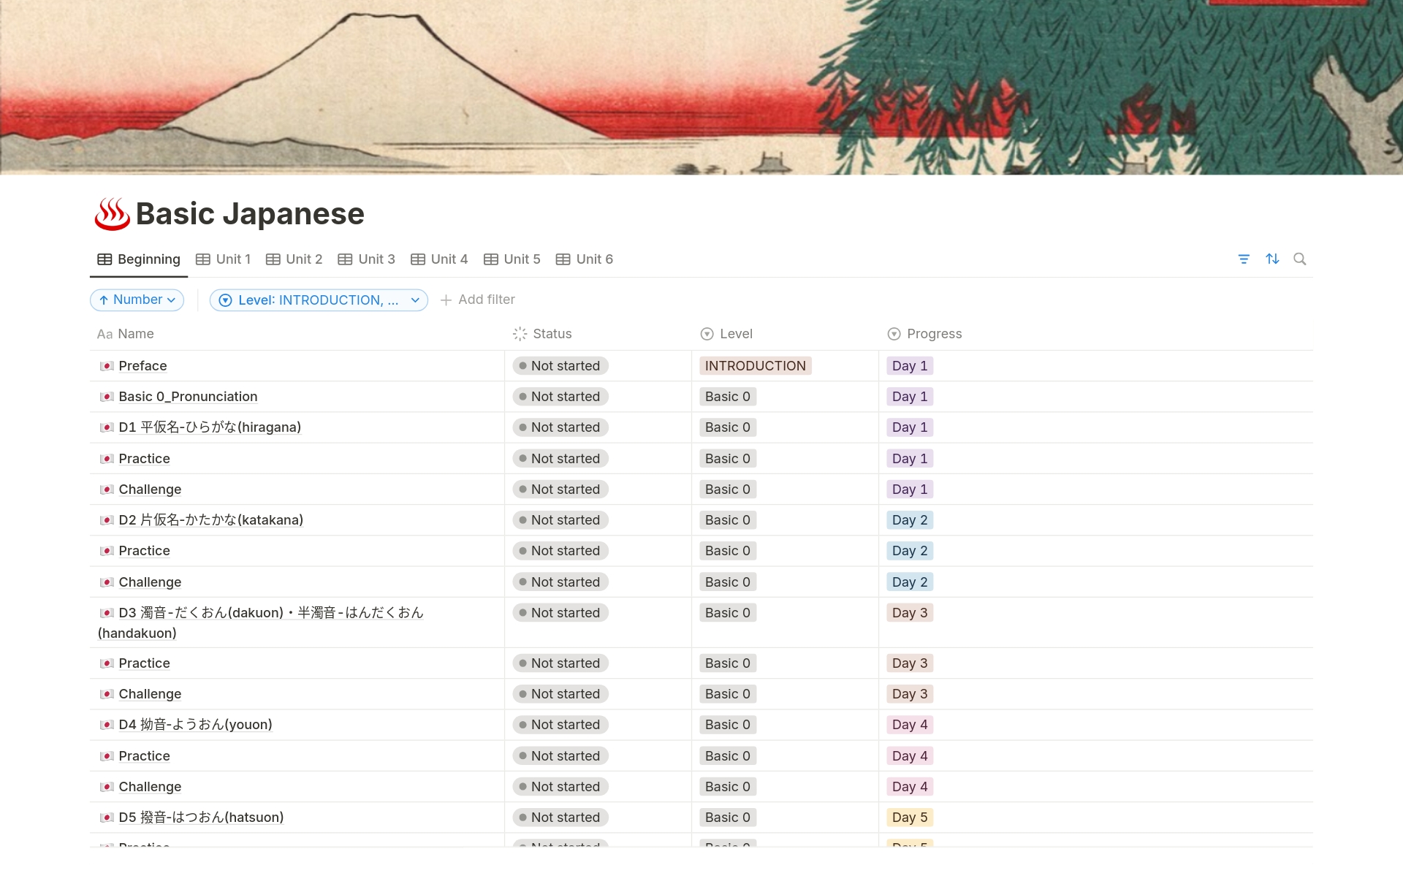
Task: Click the Aa icon in Name column header
Action: pos(105,334)
